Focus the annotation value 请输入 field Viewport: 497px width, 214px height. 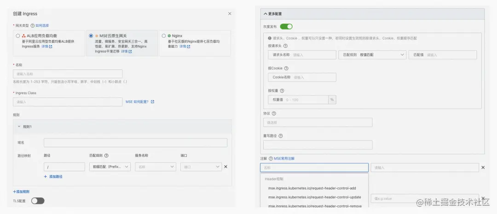coord(425,168)
